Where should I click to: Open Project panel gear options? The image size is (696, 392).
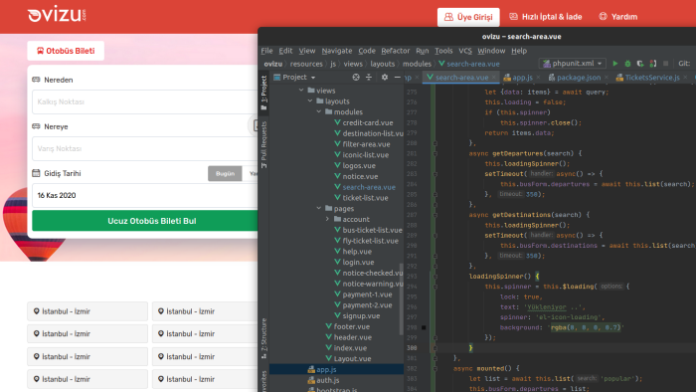[385, 78]
